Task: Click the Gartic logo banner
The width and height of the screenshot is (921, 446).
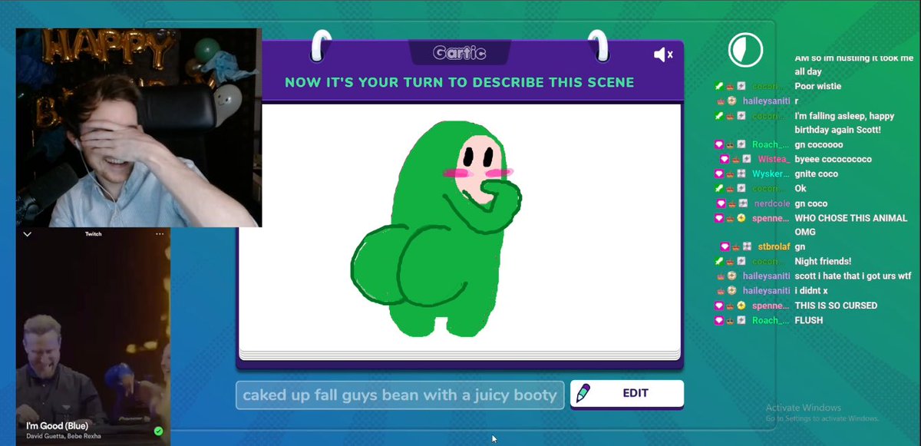Action: pos(459,53)
